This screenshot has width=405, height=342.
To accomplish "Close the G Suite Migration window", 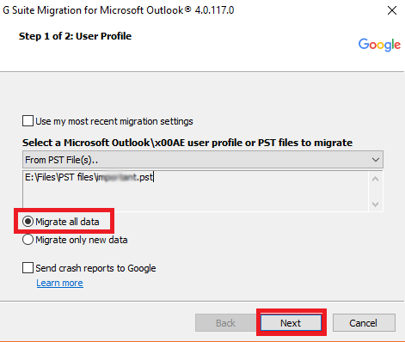I will pyautogui.click(x=392, y=10).
